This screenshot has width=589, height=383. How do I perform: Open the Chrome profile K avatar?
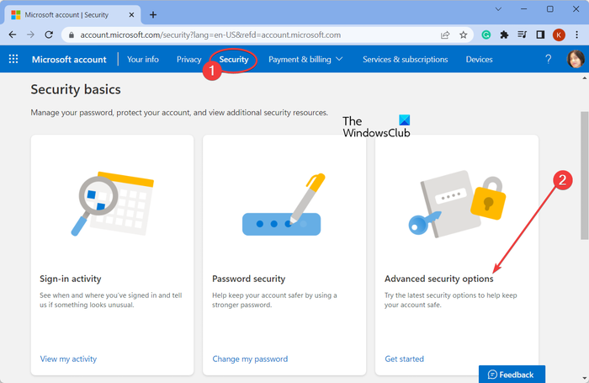(559, 35)
